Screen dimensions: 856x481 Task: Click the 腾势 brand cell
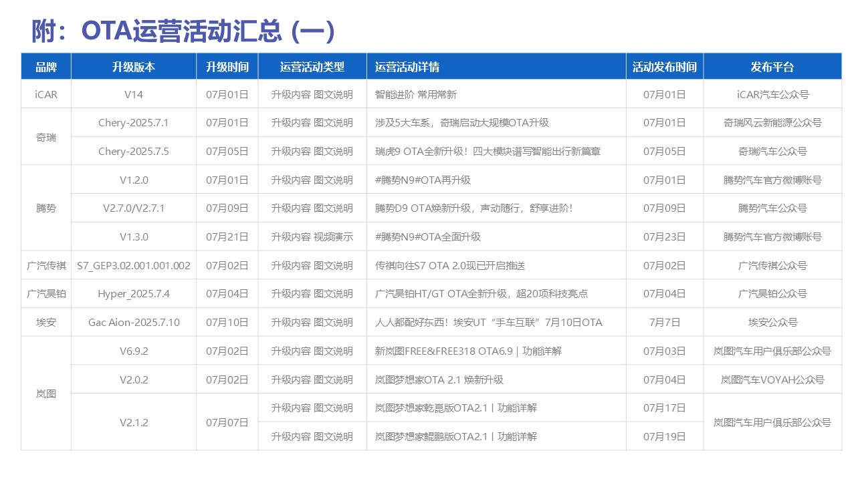pos(46,208)
